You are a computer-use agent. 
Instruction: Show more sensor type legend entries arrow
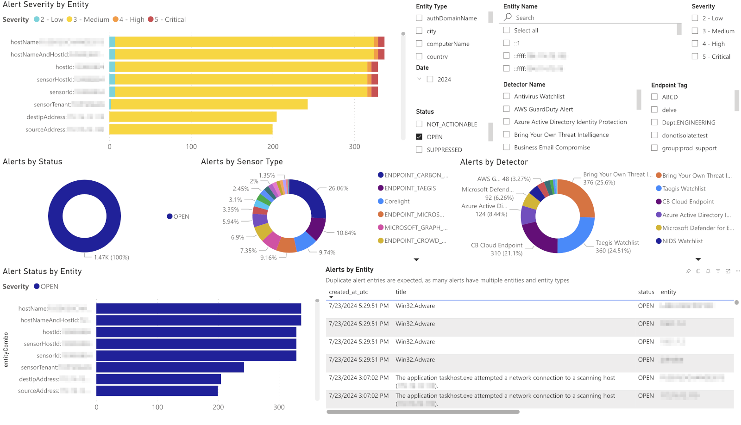click(416, 260)
